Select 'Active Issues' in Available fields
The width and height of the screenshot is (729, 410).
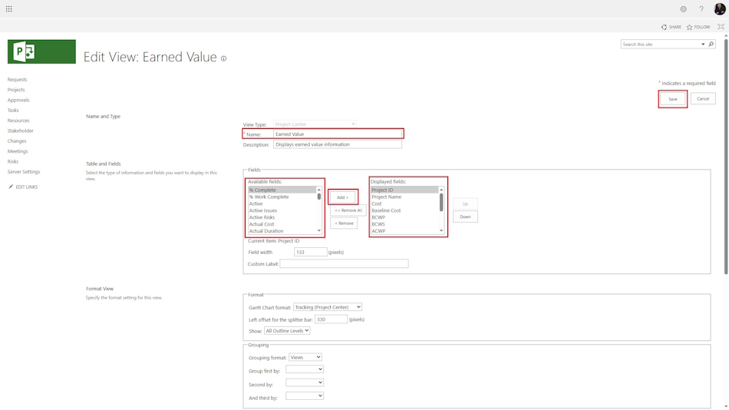282,210
